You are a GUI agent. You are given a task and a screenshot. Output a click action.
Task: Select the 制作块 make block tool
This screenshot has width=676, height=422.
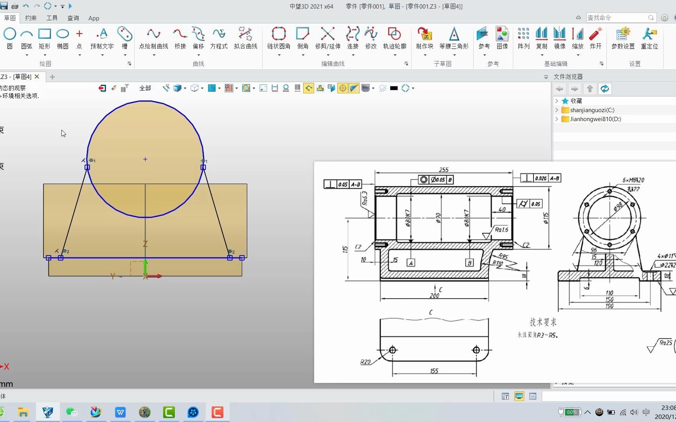click(425, 38)
